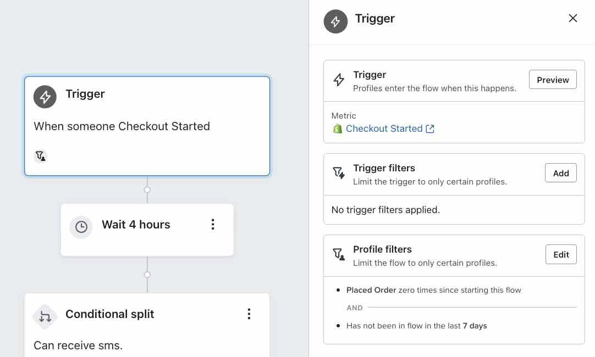Select the Trigger filters funnel icon
Viewport: 595px width, 357px height.
339,172
